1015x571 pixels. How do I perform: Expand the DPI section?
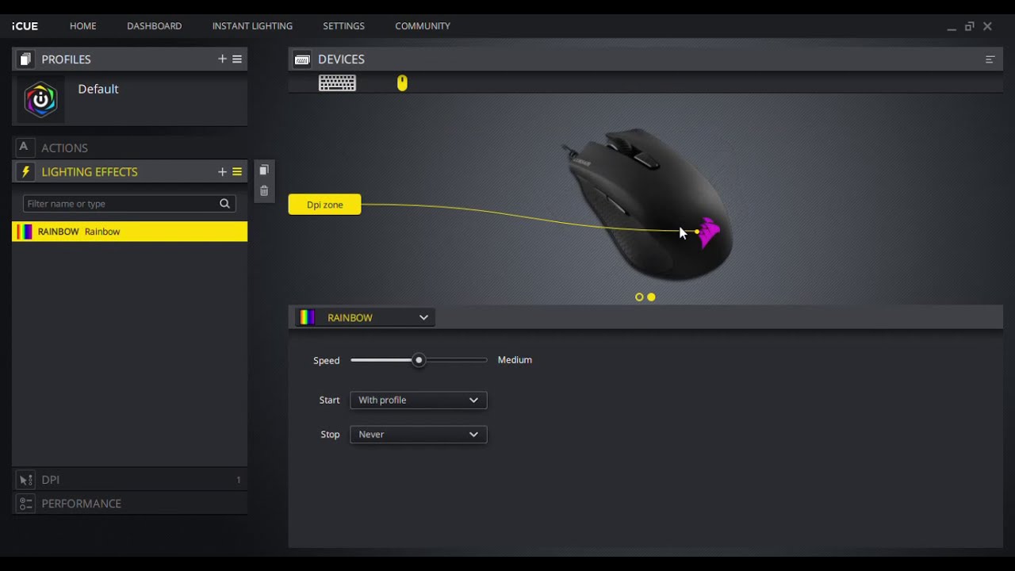[129, 480]
